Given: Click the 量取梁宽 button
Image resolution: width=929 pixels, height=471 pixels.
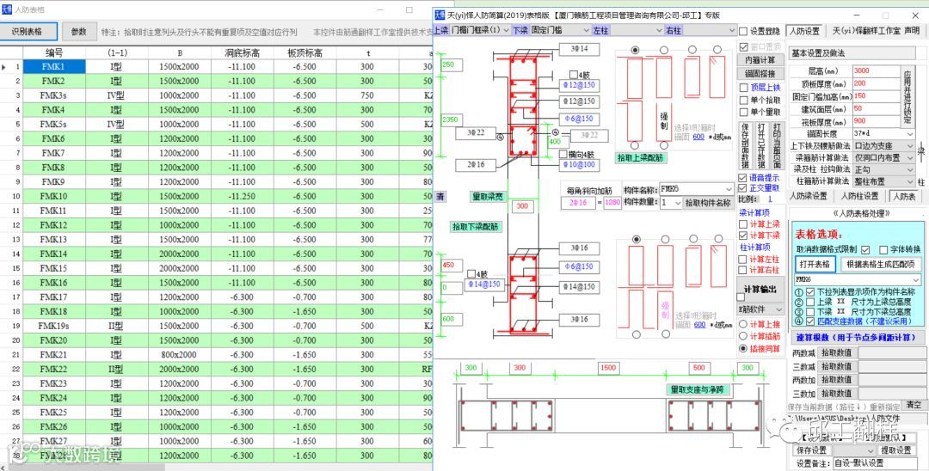Looking at the screenshot, I should (489, 197).
